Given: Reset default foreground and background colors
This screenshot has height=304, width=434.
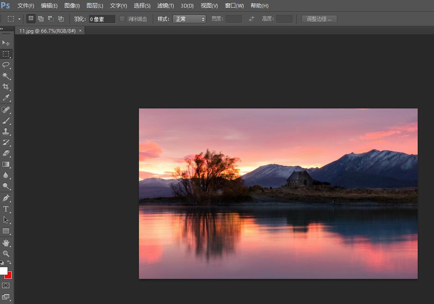Looking at the screenshot, I should point(2,262).
